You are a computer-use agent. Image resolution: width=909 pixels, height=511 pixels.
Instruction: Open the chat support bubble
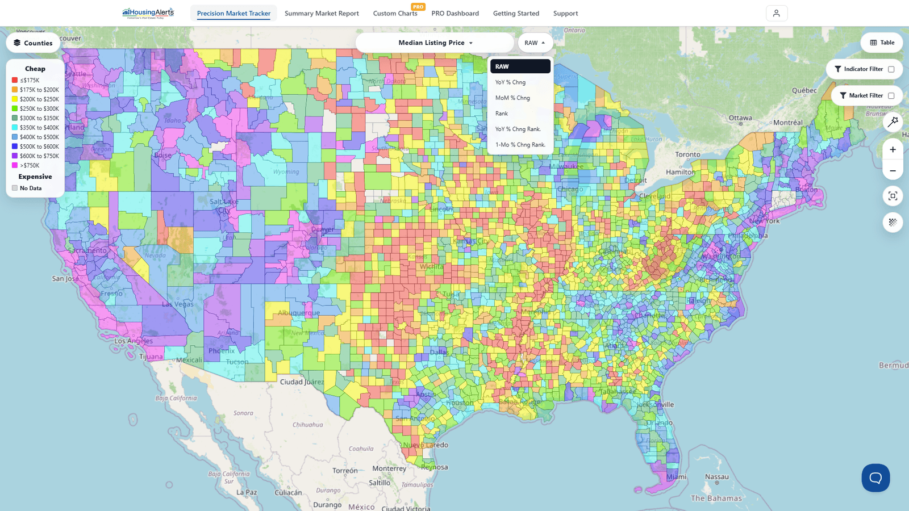coord(875,478)
